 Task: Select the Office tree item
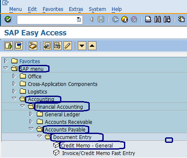35,77
